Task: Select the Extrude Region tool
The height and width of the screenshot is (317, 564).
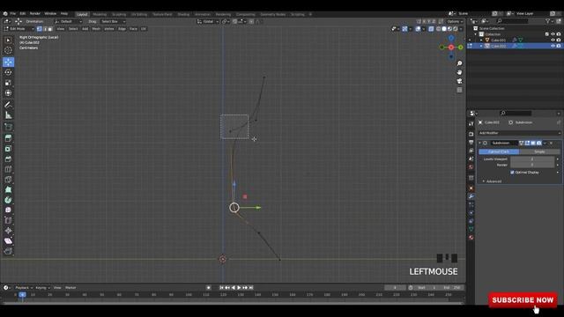Action: click(x=8, y=138)
